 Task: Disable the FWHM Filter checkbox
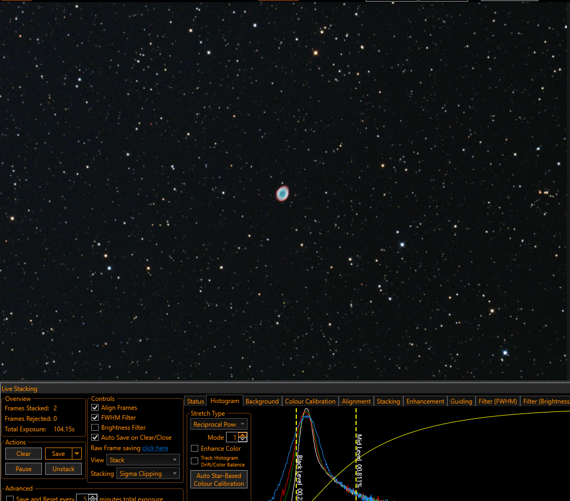coord(95,418)
